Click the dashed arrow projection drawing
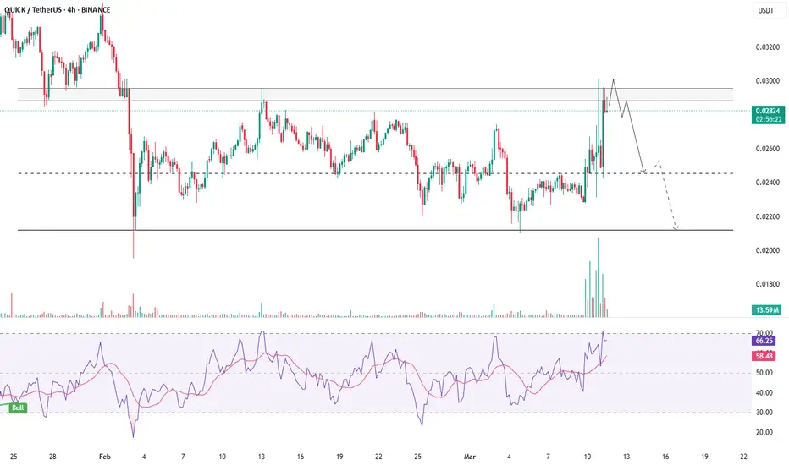Screen dimensions: 789x465 [x=668, y=196]
